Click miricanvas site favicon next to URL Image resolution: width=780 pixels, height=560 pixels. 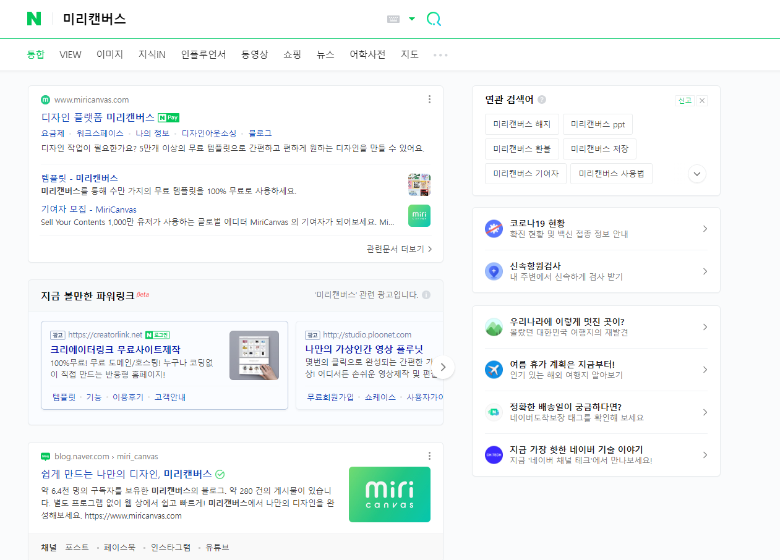pyautogui.click(x=46, y=100)
